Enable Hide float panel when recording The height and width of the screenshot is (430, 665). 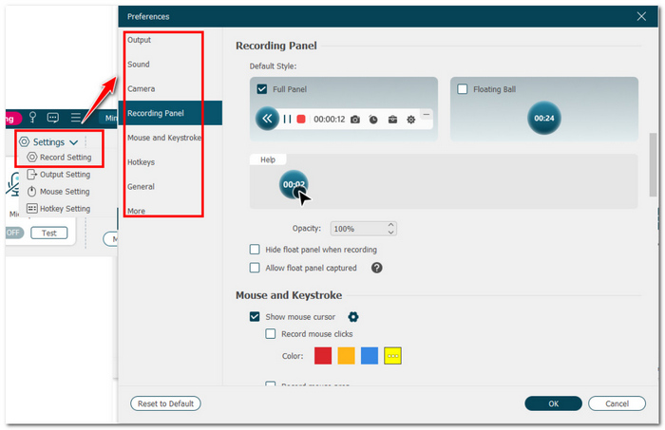tap(255, 250)
